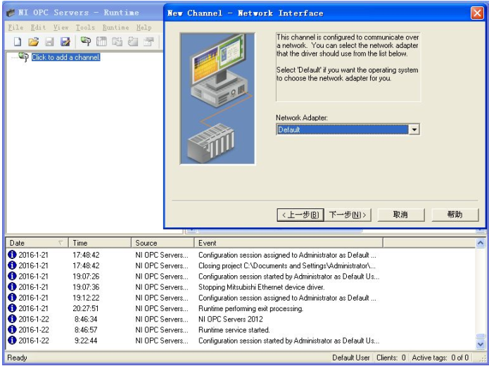Select 'Runtime service started.' event
The image size is (489, 366).
234,330
